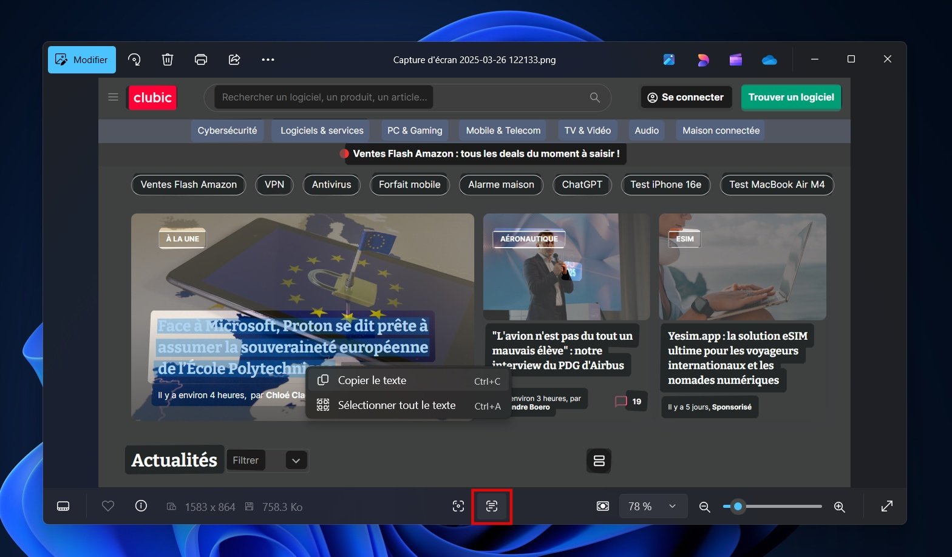Rotate the image with the rotate icon
The image size is (952, 557).
click(134, 59)
